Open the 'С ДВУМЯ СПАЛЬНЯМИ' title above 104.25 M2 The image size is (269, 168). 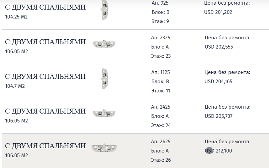point(45,7)
